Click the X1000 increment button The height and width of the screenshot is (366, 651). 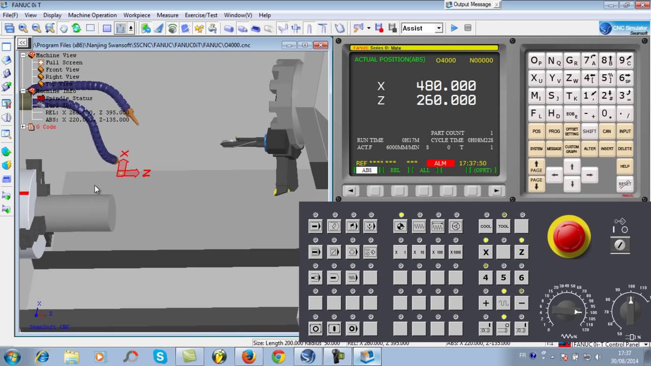(456, 252)
